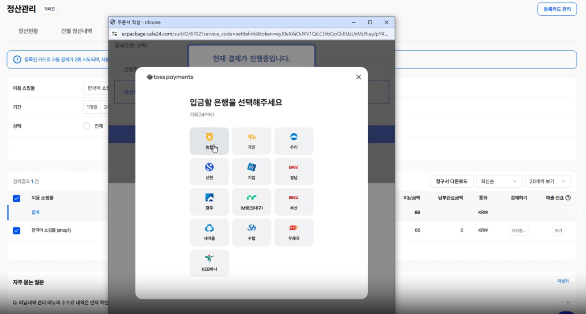586x314 pixels.
Task: Maximize the 주문서 작성 Chrome window
Action: pyautogui.click(x=370, y=22)
